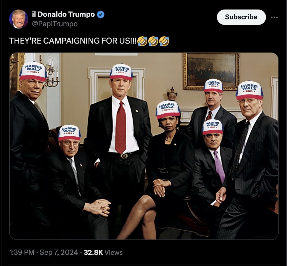Image resolution: width=287 pixels, height=266 pixels.
Task: Click the framed painting in the photo
Action: pyautogui.click(x=211, y=71)
